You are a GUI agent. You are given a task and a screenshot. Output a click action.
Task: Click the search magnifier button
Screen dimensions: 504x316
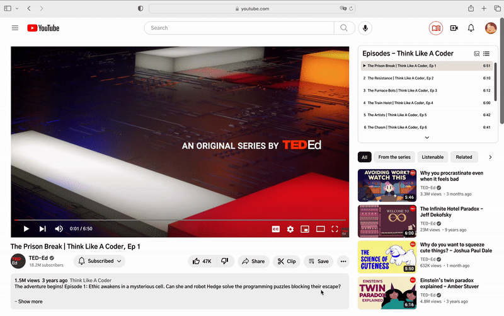[x=344, y=28]
